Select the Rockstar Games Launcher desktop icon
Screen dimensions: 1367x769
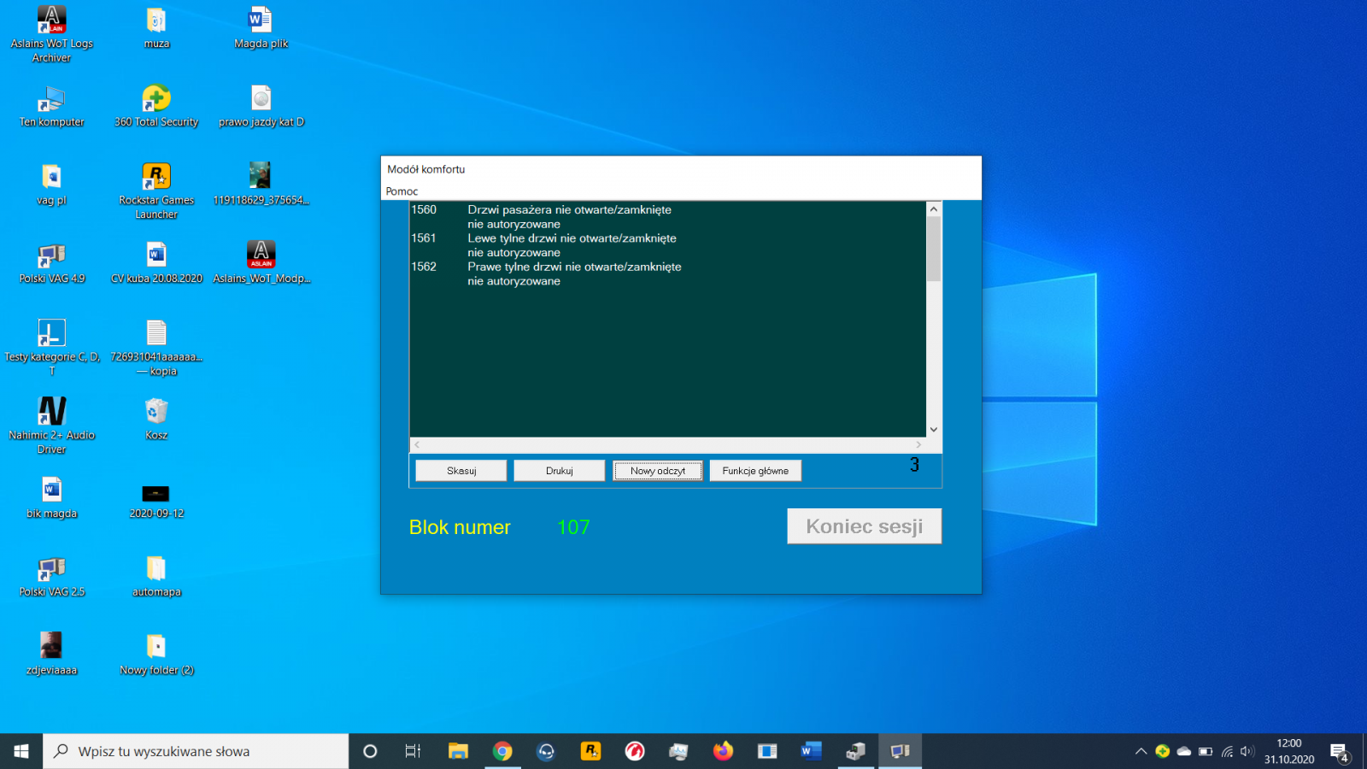coord(156,191)
